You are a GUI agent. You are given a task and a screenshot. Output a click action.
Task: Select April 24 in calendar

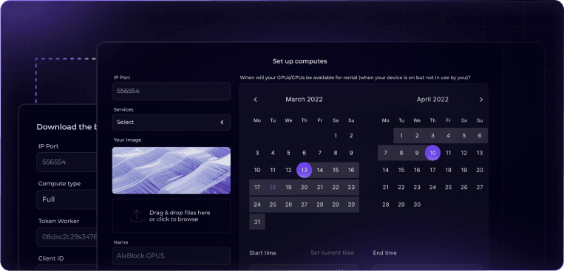click(x=432, y=188)
